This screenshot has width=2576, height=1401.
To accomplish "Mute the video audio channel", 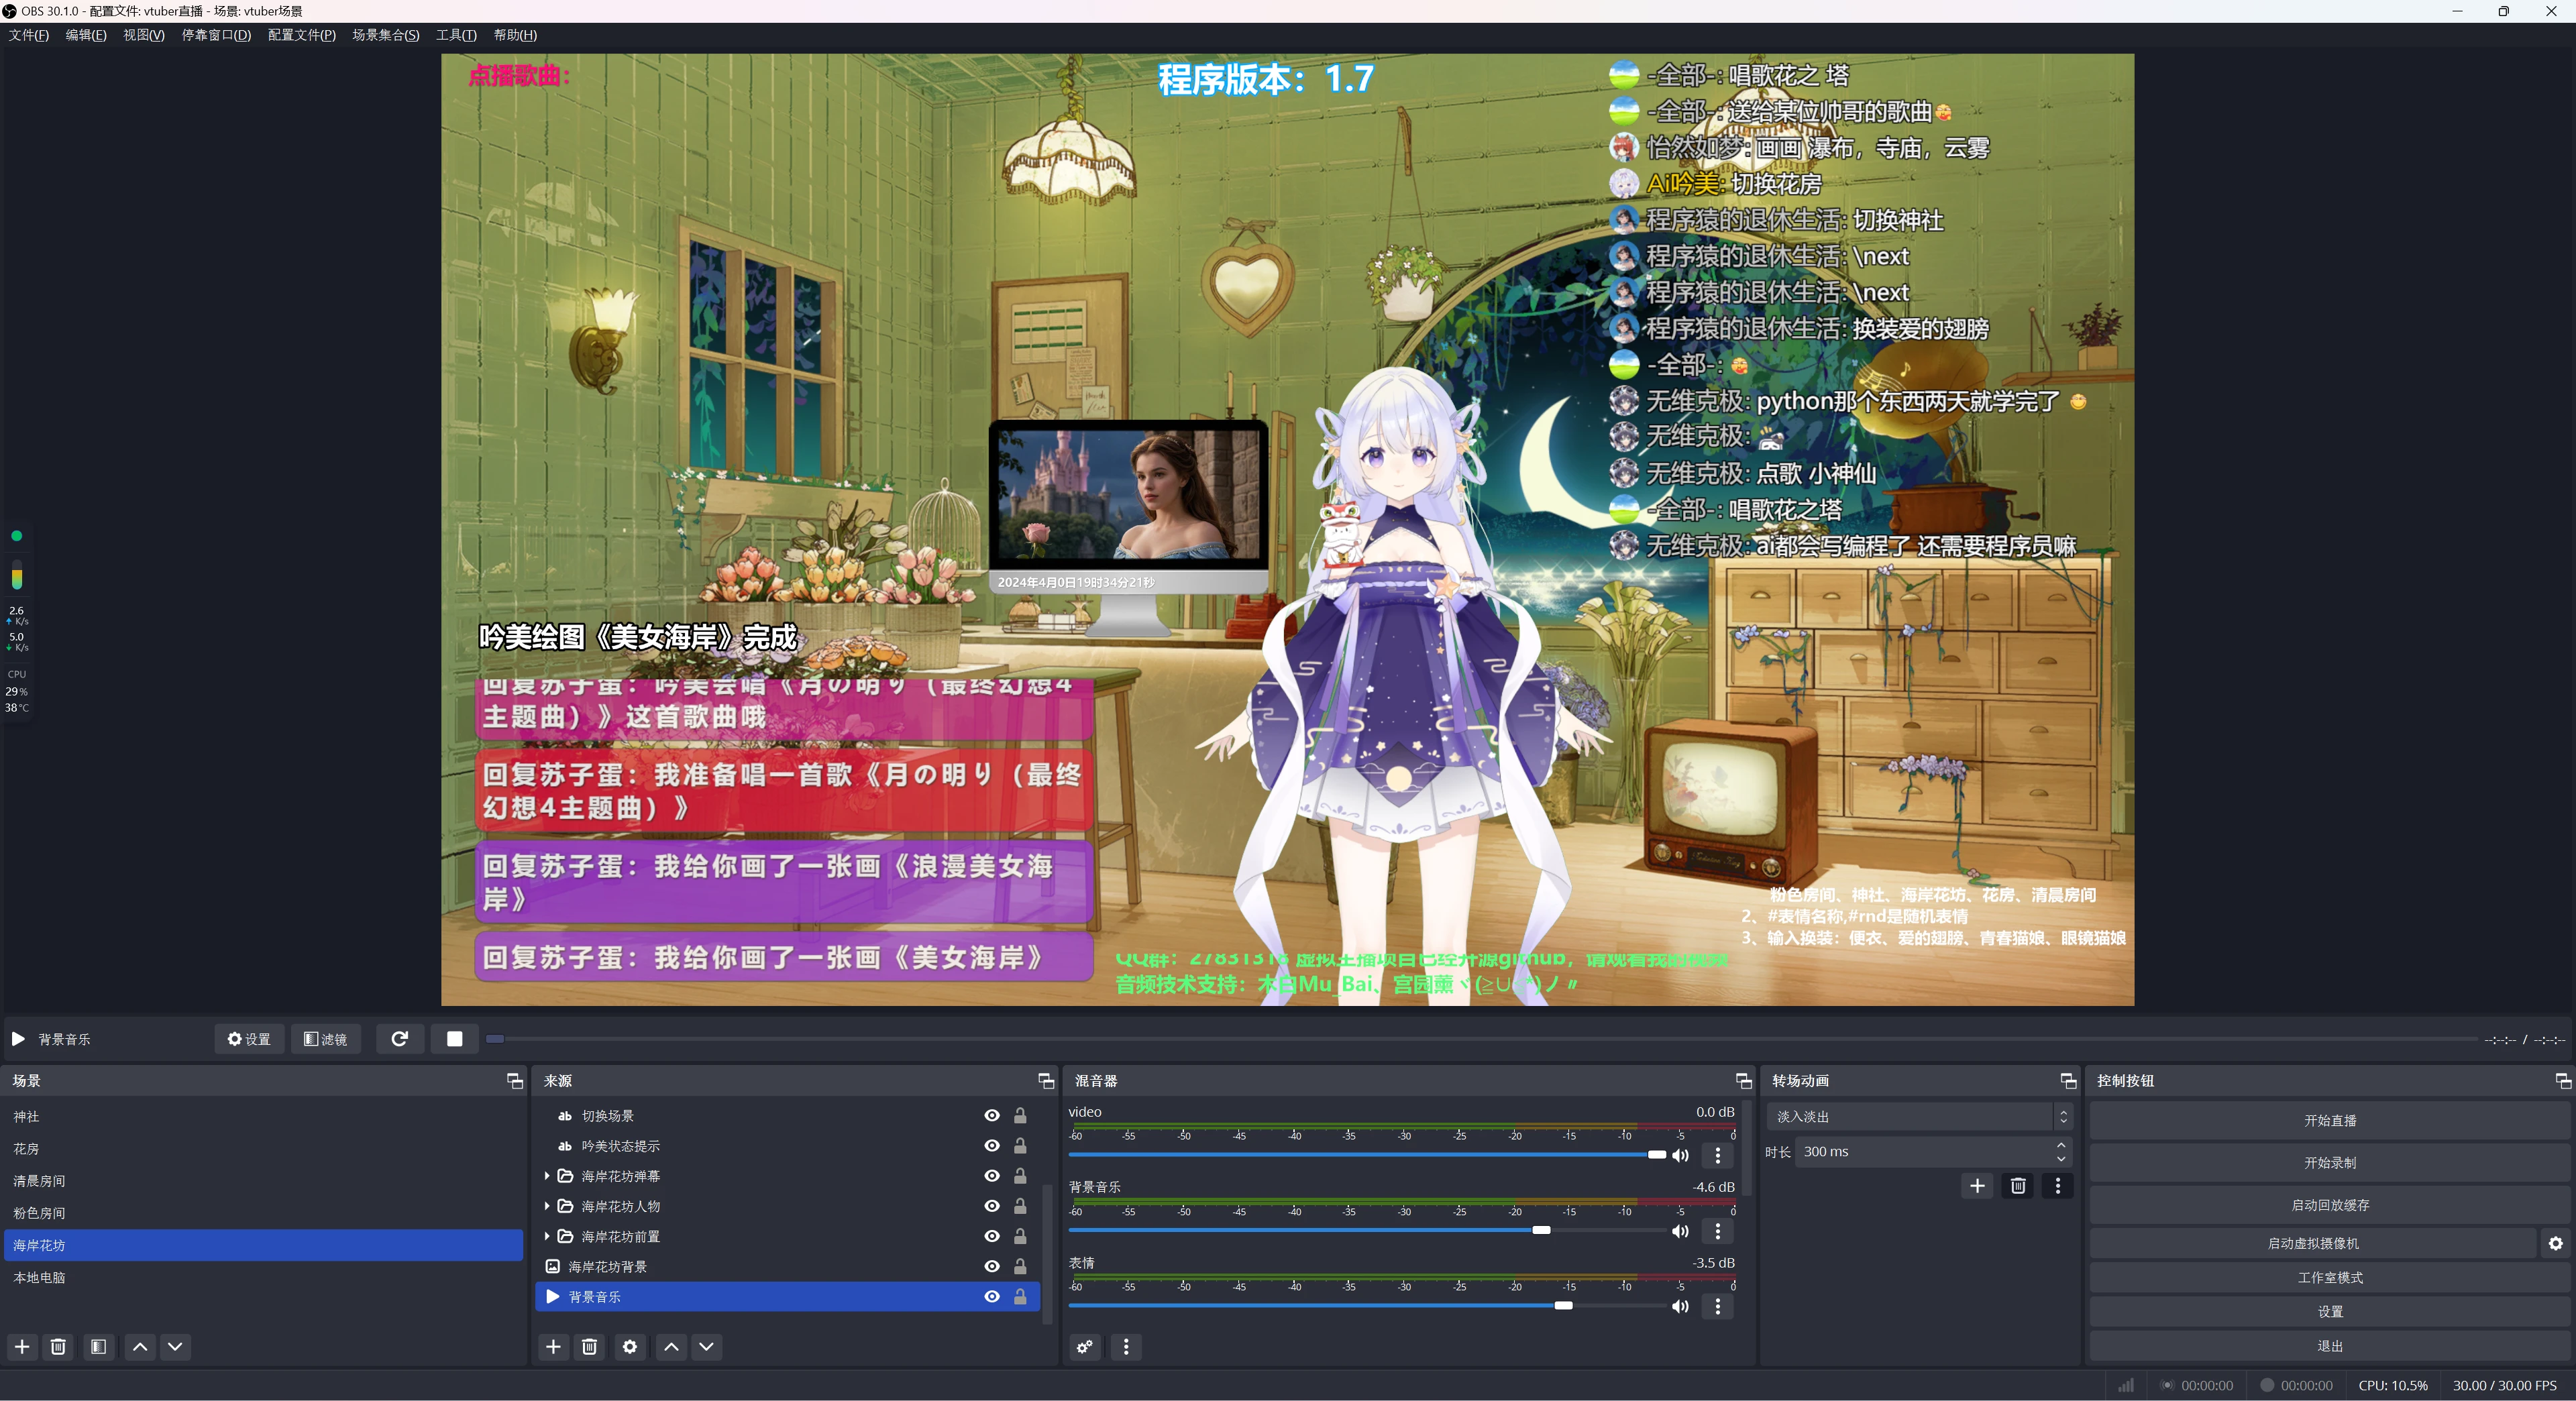I will click(x=1680, y=1155).
